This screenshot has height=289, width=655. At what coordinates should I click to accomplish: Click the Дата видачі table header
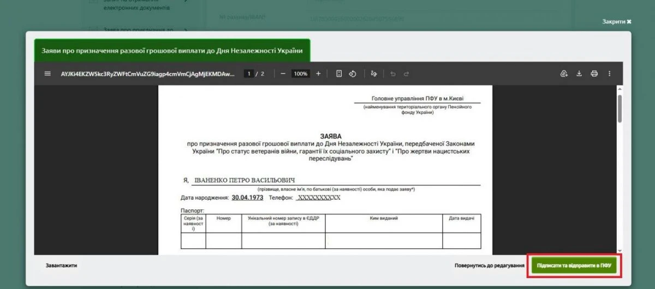click(461, 218)
